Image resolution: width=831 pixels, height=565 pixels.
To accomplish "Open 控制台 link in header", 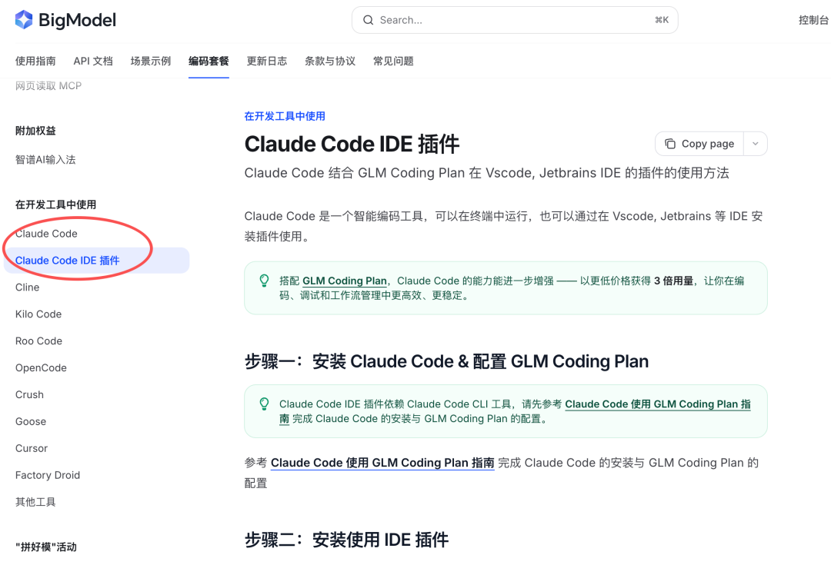I will click(x=813, y=20).
